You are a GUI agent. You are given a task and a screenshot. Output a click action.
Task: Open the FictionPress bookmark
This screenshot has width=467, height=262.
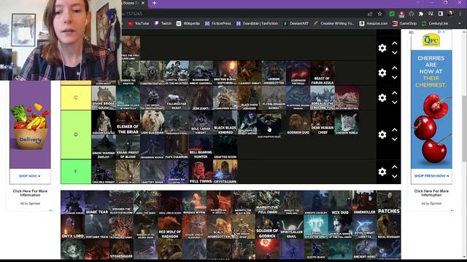point(218,23)
